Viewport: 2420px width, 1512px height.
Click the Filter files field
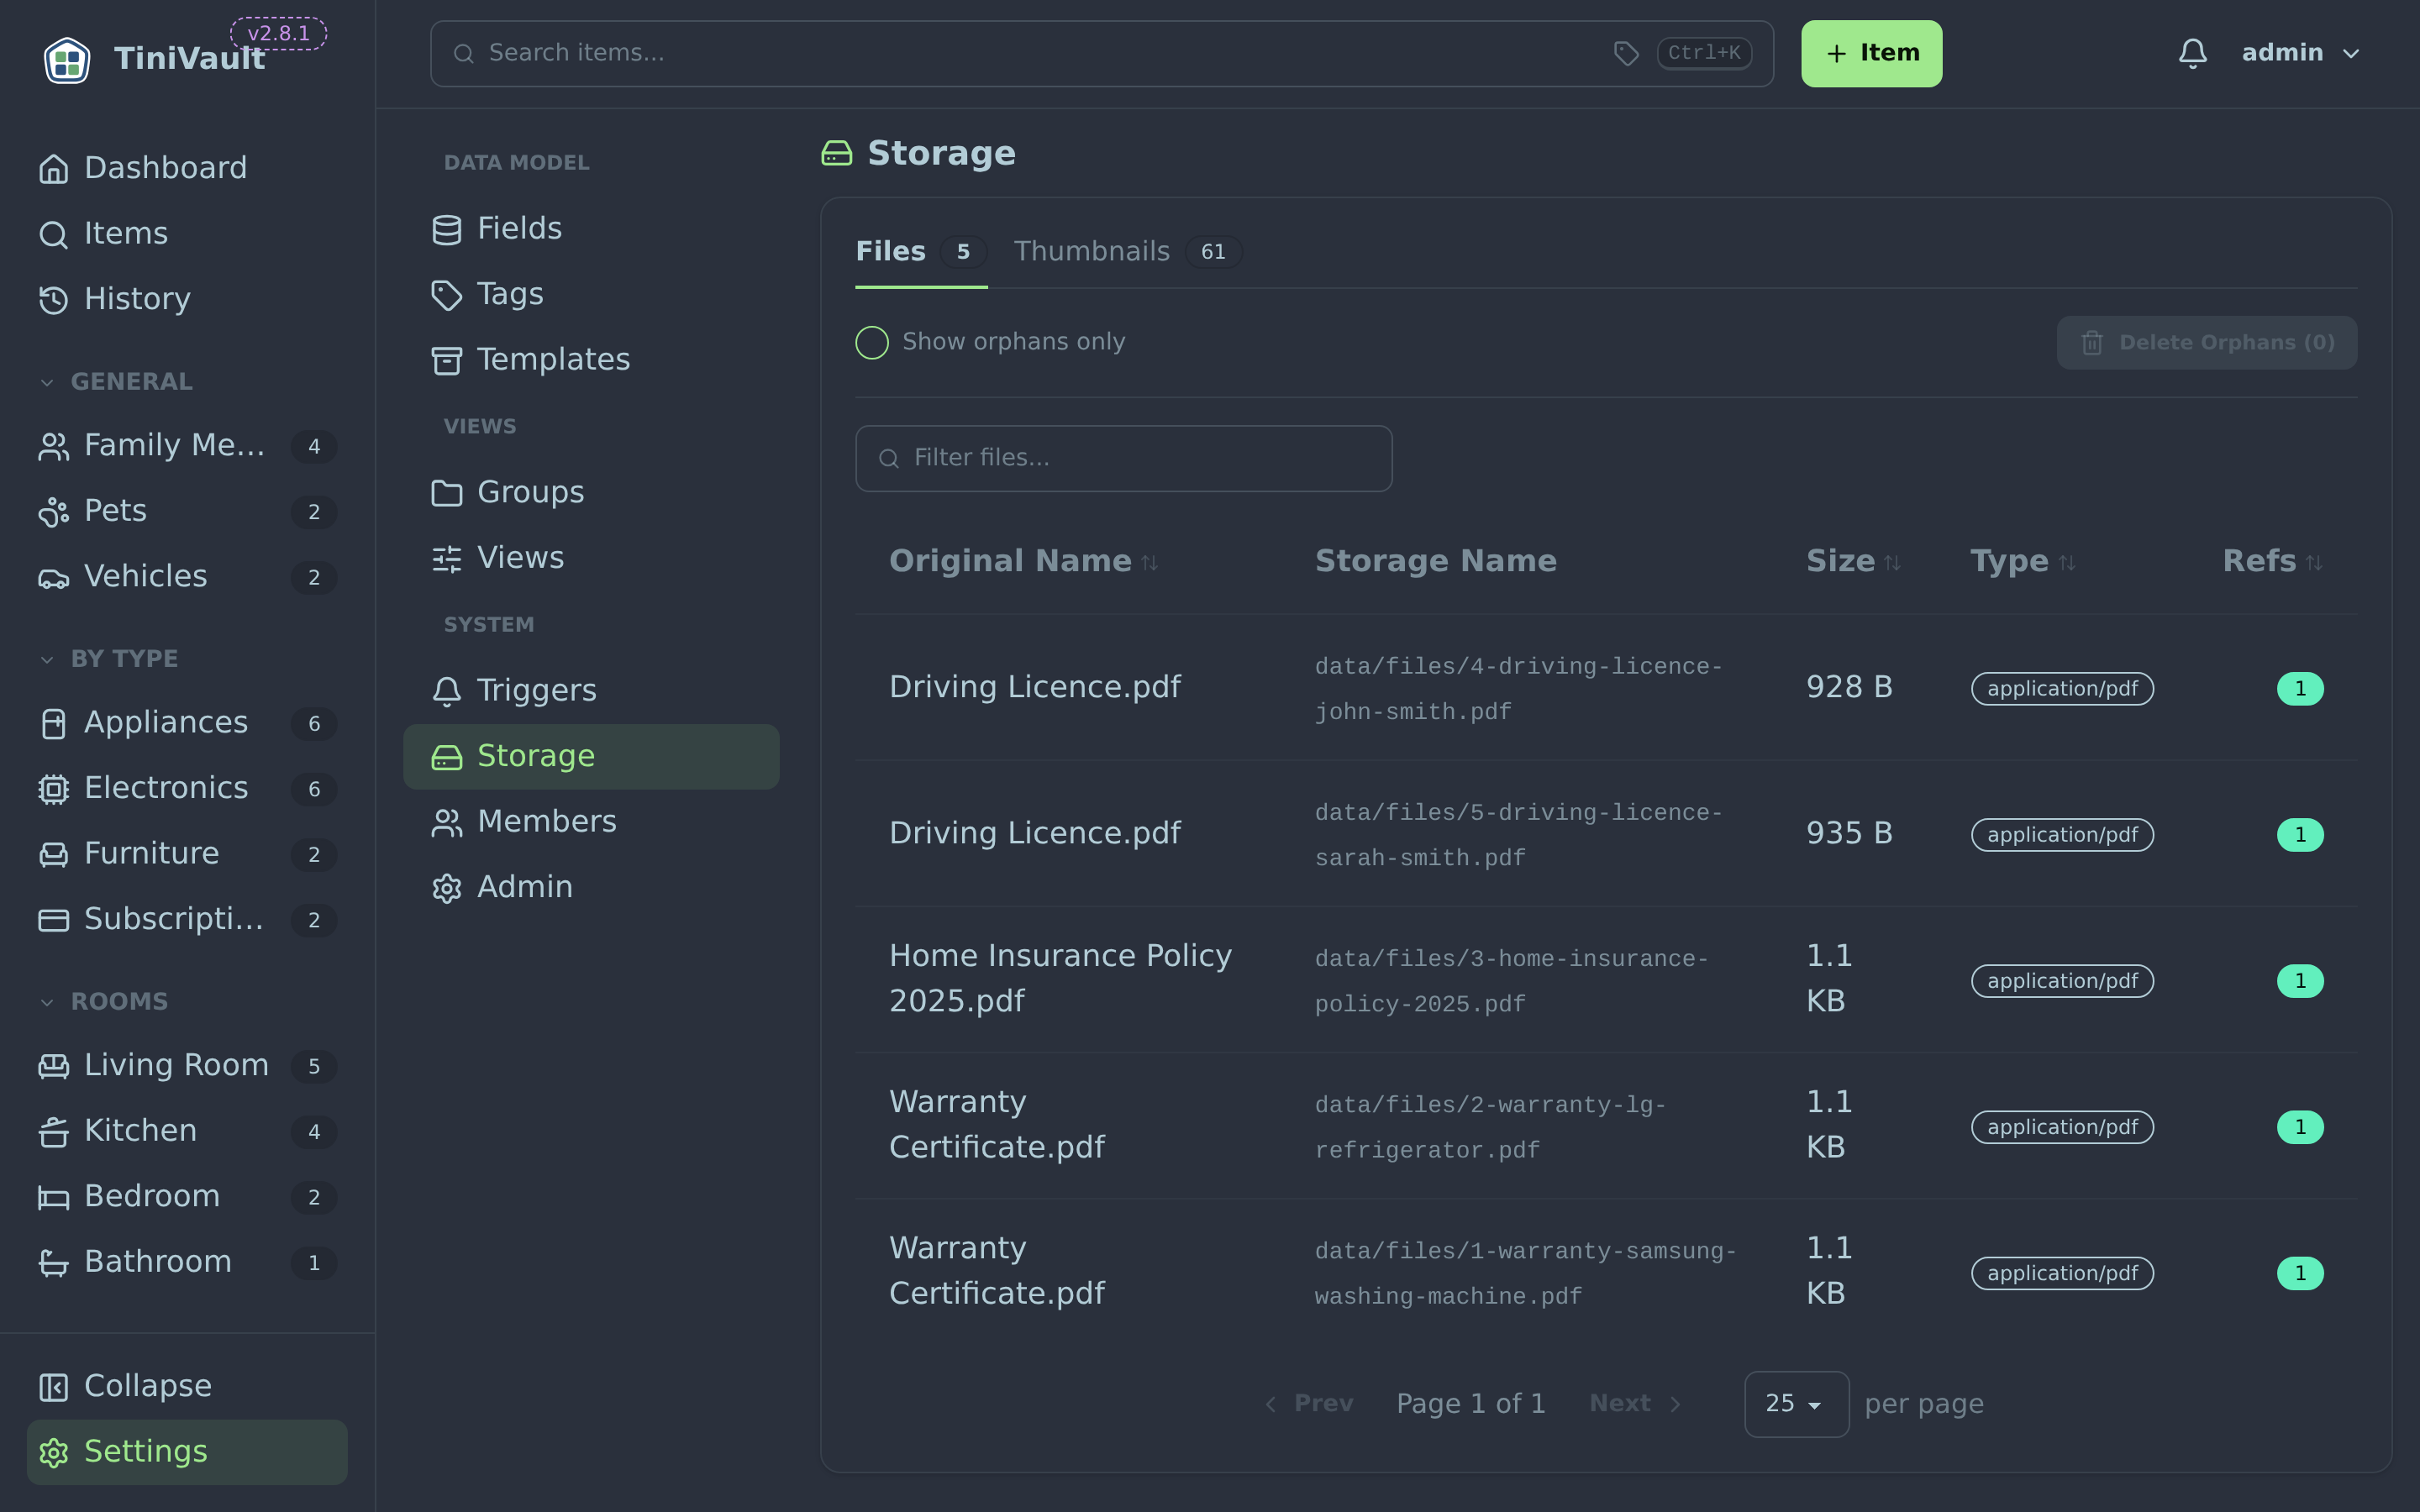pyautogui.click(x=1124, y=458)
